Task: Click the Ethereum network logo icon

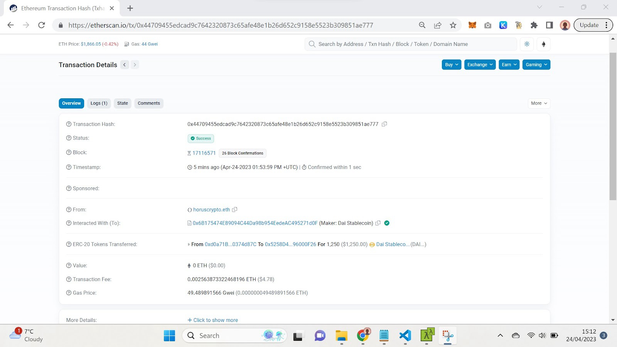Action: pos(543,44)
